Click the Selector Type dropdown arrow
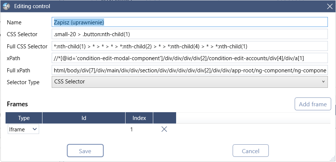Screen dimensions: 336x162 pyautogui.click(x=323, y=82)
